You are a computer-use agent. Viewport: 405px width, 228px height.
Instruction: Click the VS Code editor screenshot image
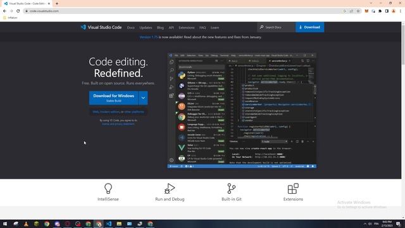coord(242,110)
